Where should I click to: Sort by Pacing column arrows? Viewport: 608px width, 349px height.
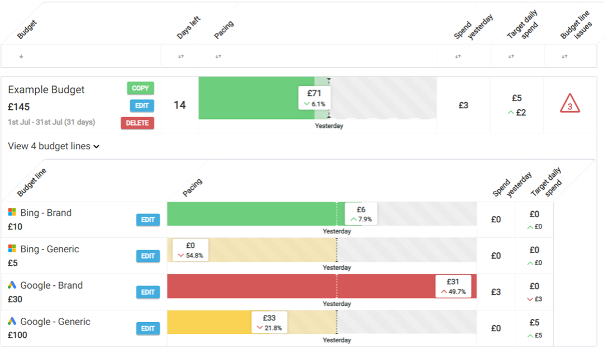point(218,56)
